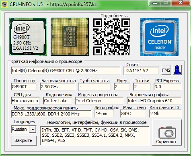Click the FMS button

[166, 70]
